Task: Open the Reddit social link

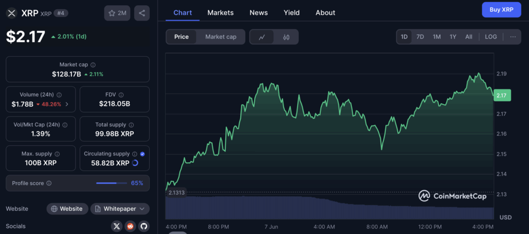Action: [x=130, y=226]
